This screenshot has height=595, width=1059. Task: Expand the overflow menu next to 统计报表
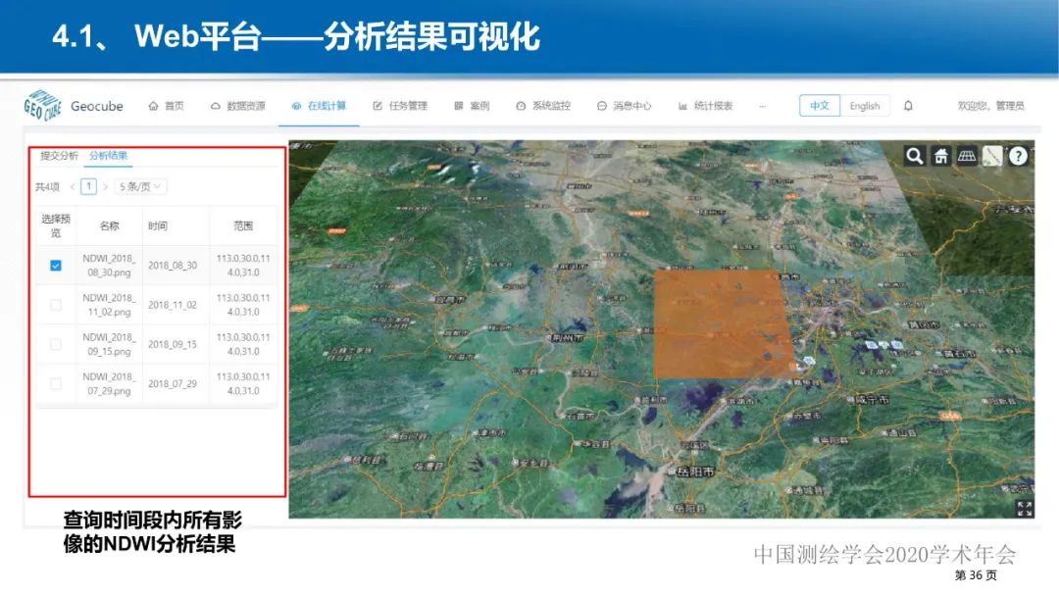(x=762, y=105)
